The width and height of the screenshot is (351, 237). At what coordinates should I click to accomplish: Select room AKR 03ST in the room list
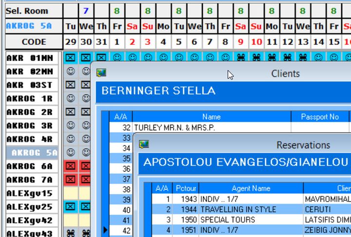click(32, 85)
